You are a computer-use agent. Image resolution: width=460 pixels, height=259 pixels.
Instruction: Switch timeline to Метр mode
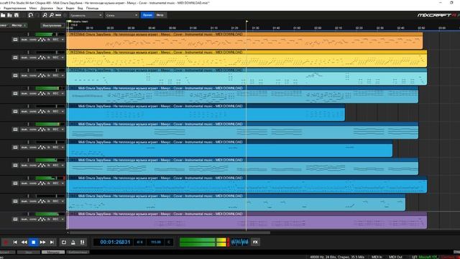pos(160,15)
